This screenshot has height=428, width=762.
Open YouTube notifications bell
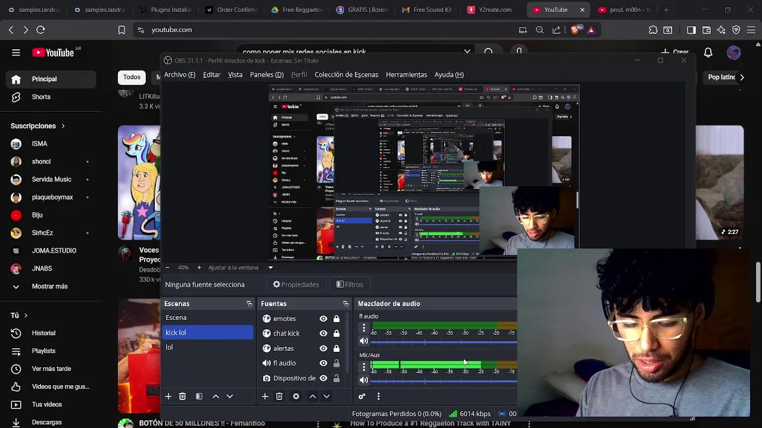click(x=708, y=53)
